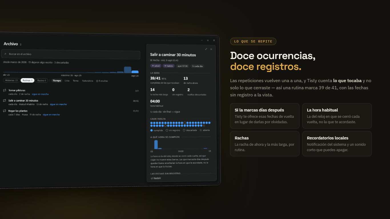Click the ayer 07:30 chip
The width and height of the screenshot is (390, 219).
tap(183, 66)
